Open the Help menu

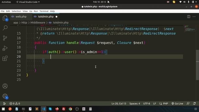pos(52,11)
